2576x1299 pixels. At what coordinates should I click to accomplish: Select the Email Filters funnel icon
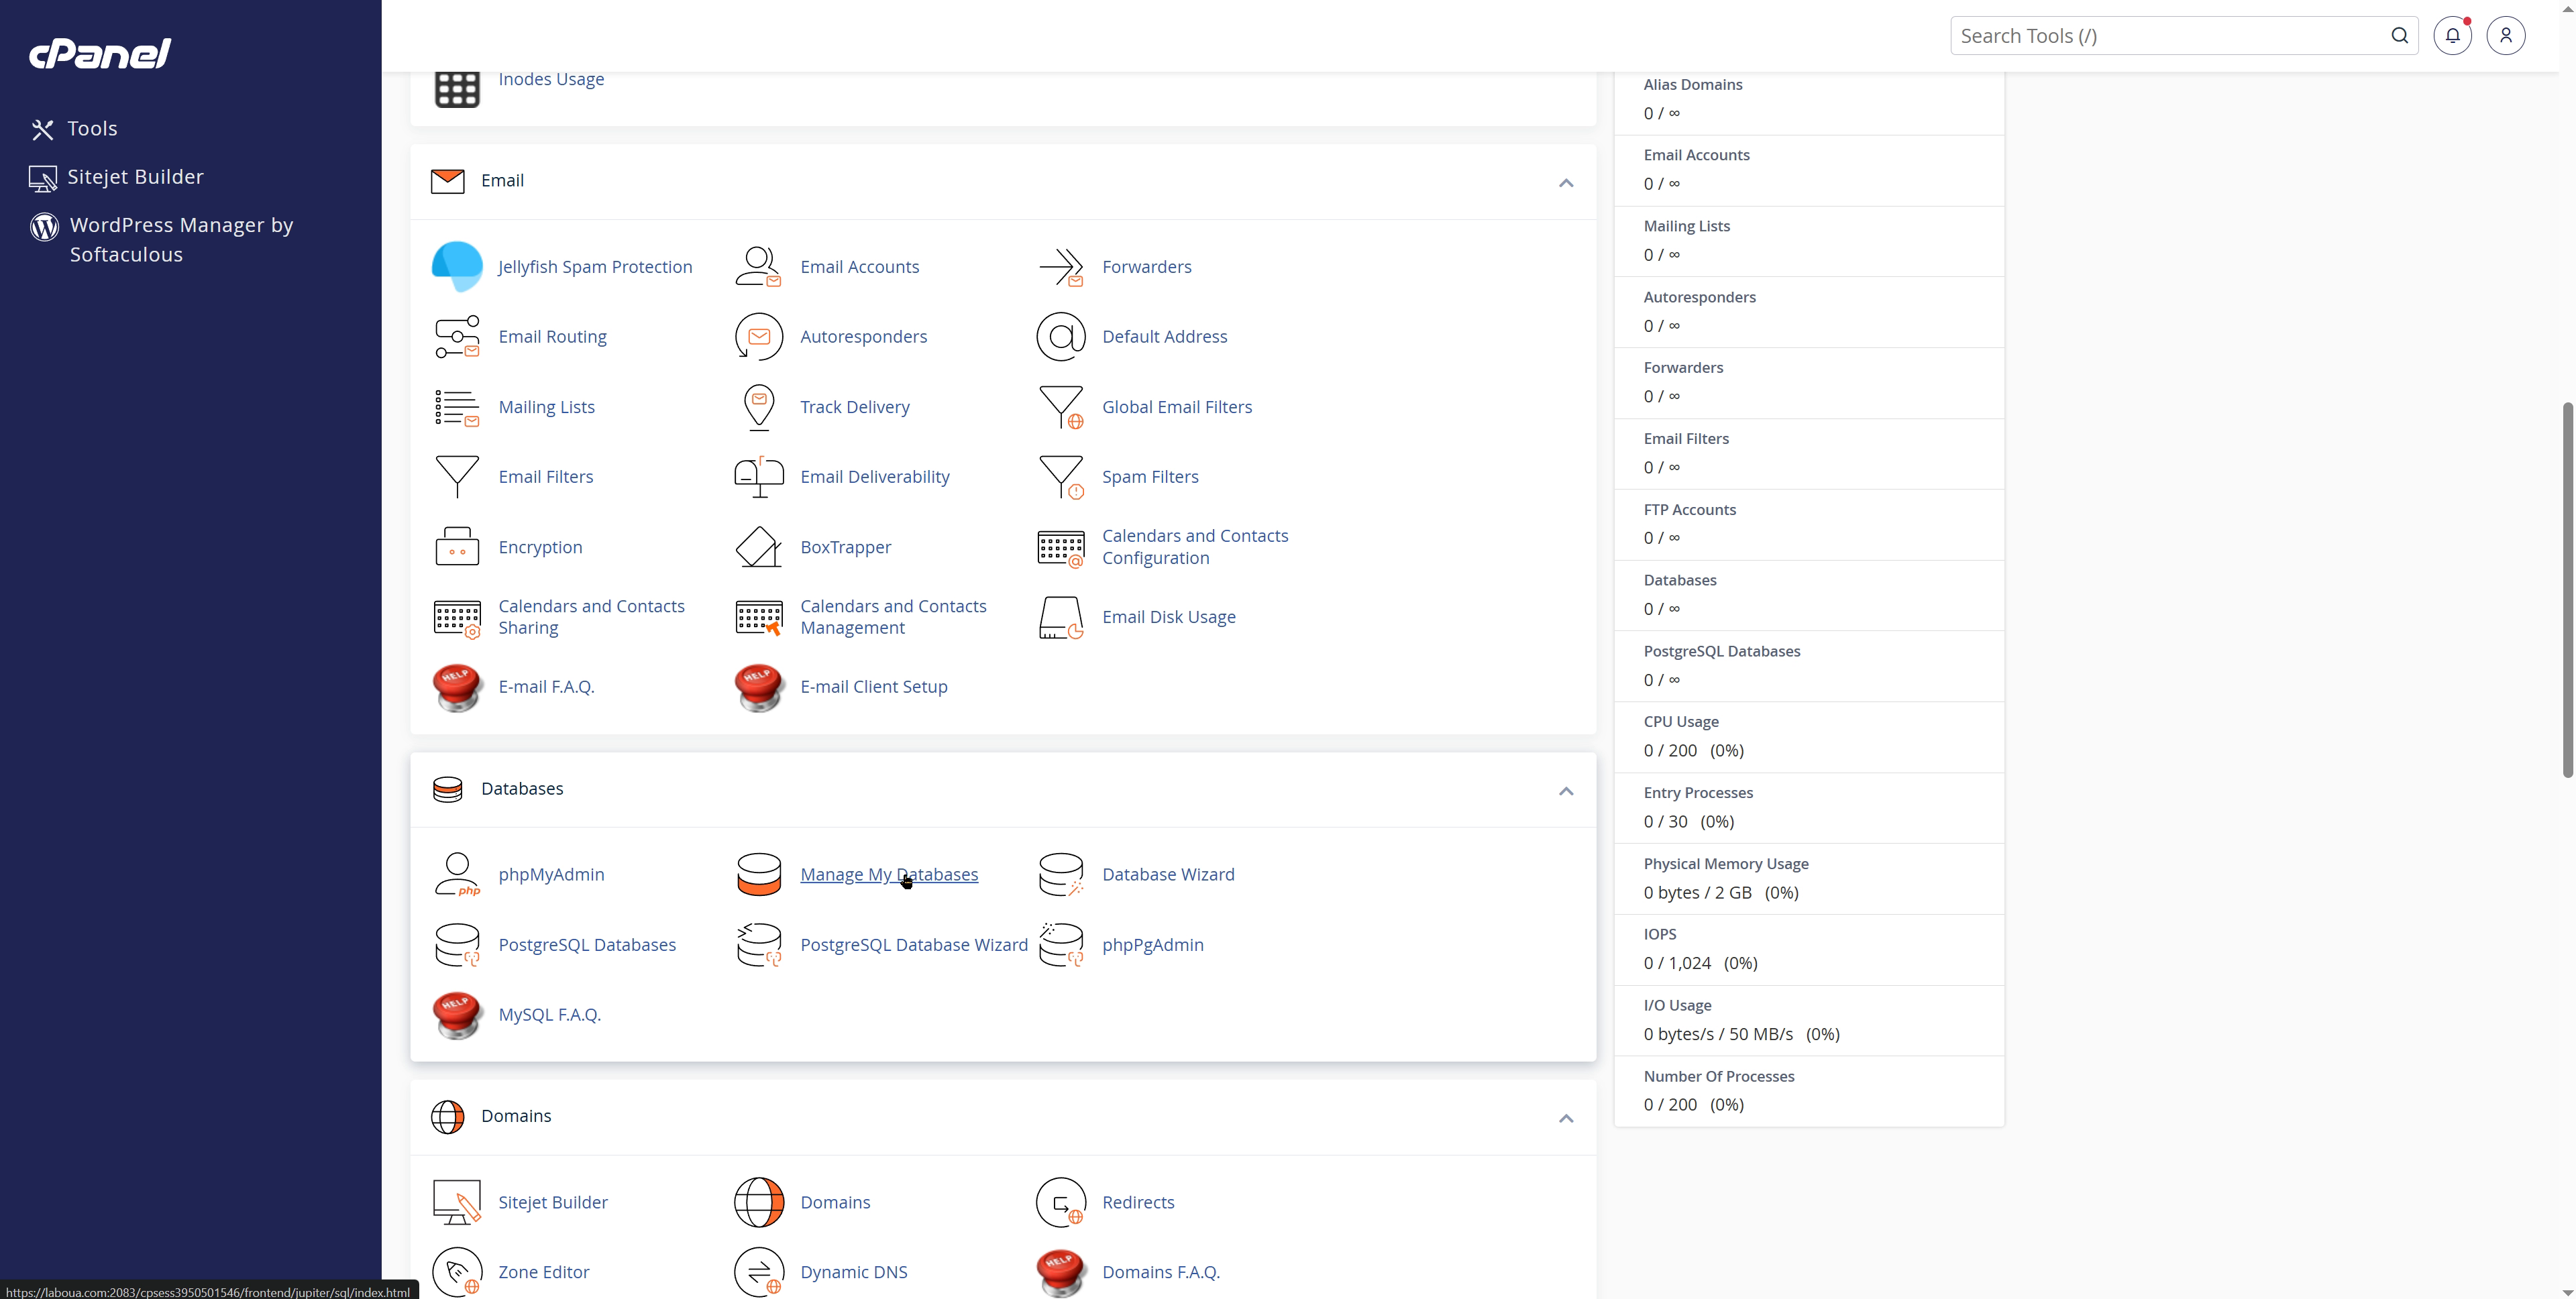[457, 477]
